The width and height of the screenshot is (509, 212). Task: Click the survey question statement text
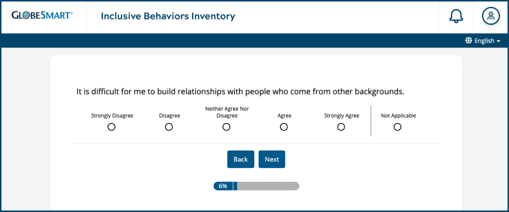241,92
